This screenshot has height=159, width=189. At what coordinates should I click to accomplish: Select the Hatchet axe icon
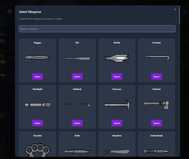(157, 105)
